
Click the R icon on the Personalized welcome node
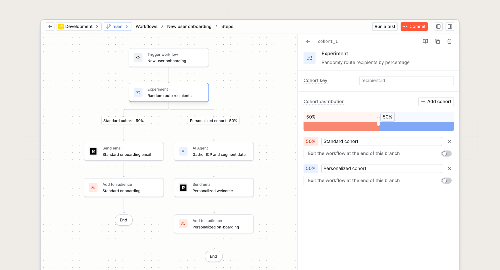183,188
